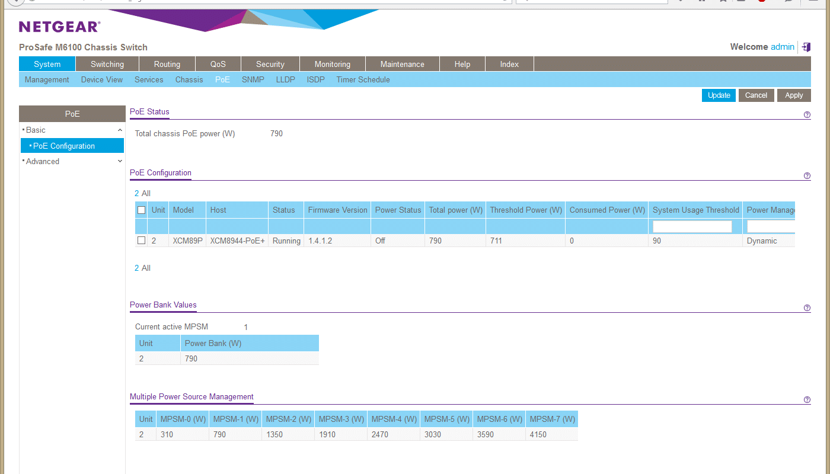
Task: Click the Dynamic power management cell
Action: pyautogui.click(x=769, y=241)
